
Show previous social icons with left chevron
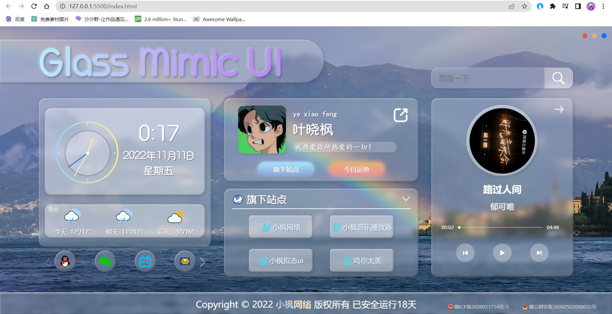point(48,262)
